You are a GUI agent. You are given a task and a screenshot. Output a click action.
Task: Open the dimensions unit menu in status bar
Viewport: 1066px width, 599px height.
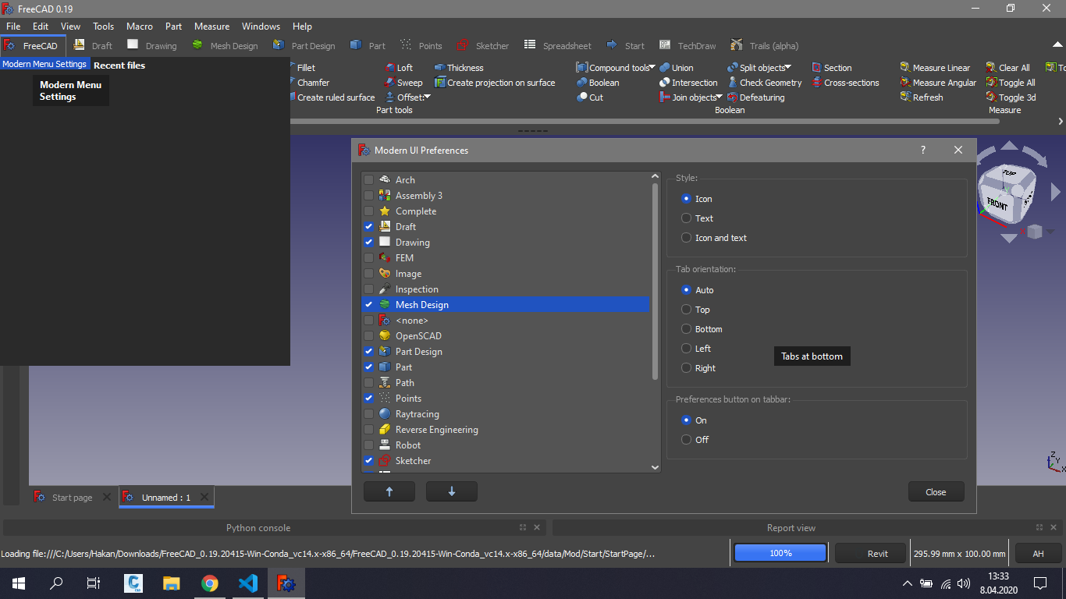[960, 554]
